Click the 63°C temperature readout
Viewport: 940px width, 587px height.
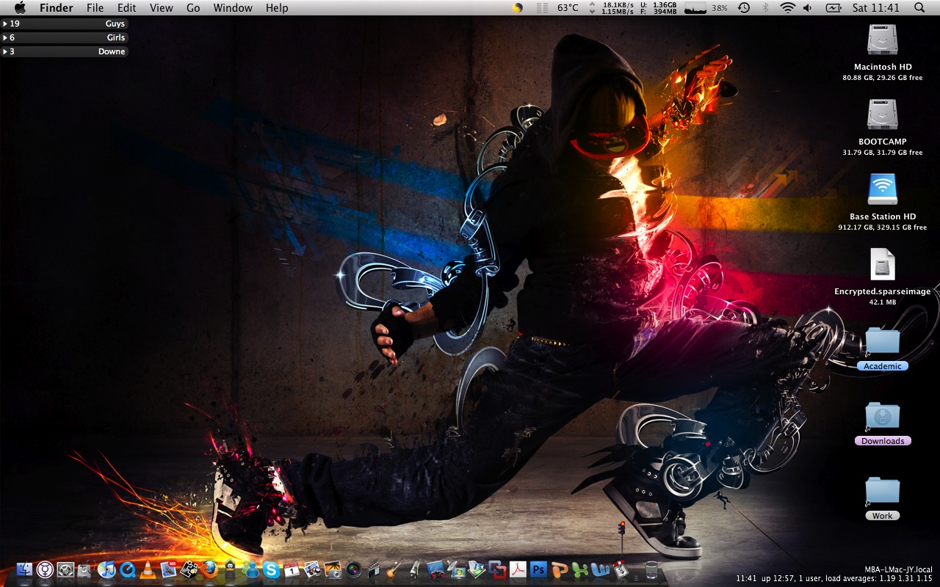[x=568, y=7]
